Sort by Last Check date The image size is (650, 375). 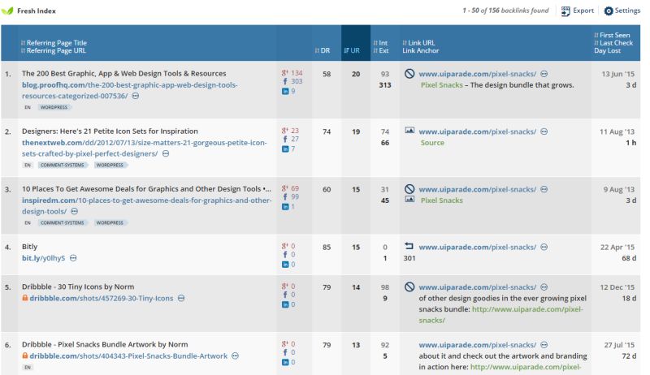tap(613, 43)
